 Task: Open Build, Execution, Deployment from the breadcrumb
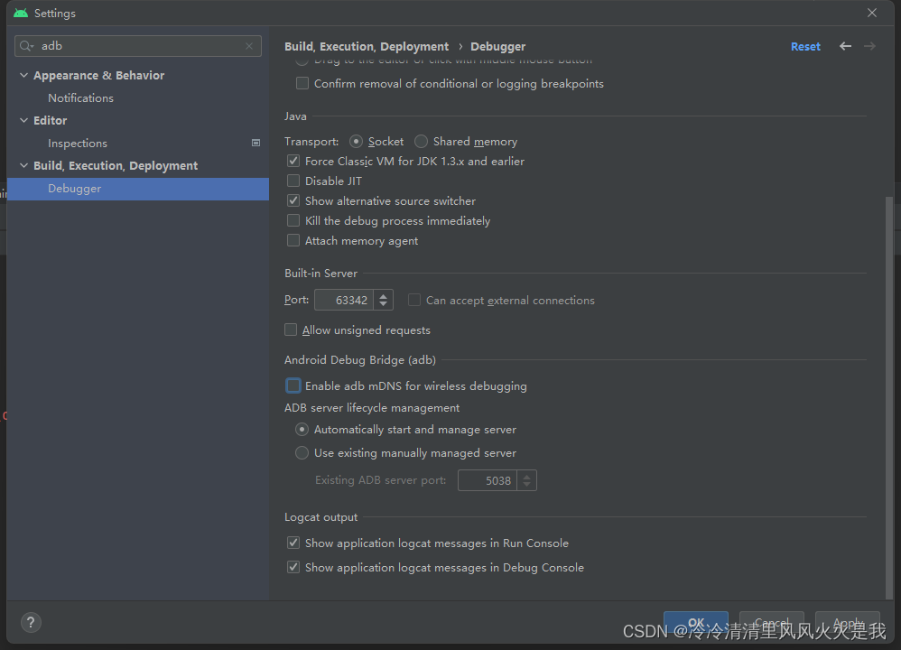coord(367,46)
